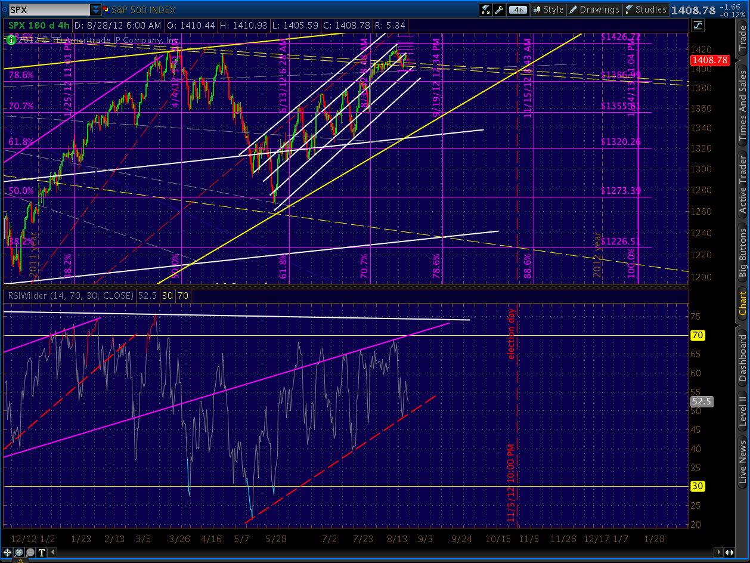
Task: Click the $1355.81 Fibonacci price label
Action: click(621, 106)
